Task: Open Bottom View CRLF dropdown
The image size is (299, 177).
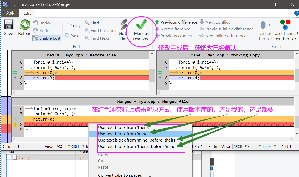Action: click(x=254, y=147)
